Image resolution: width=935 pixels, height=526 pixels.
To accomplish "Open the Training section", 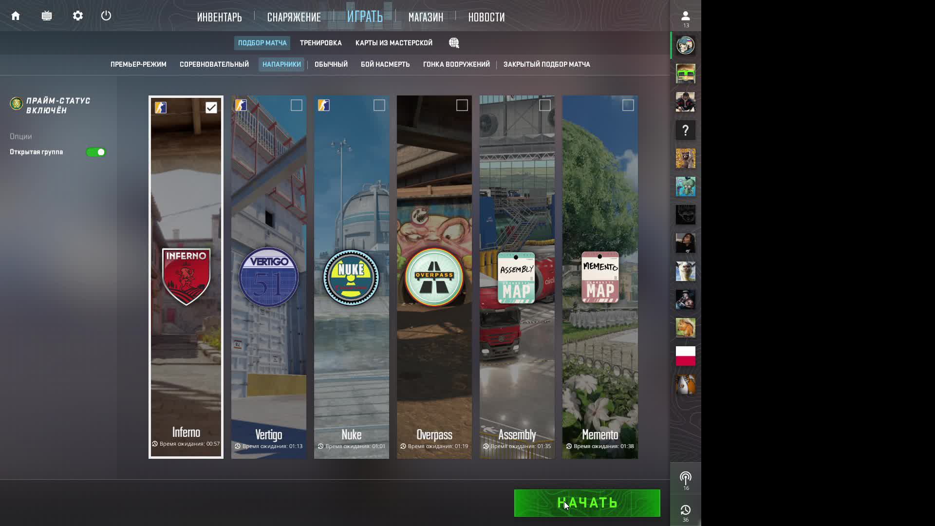I will click(320, 43).
